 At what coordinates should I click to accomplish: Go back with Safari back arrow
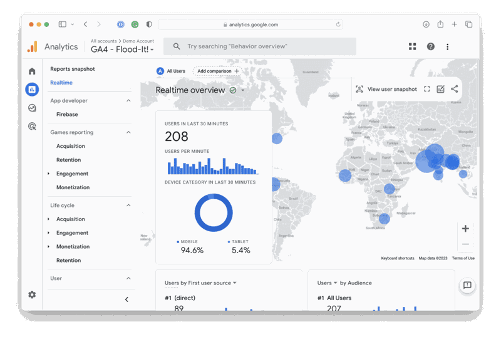85,24
